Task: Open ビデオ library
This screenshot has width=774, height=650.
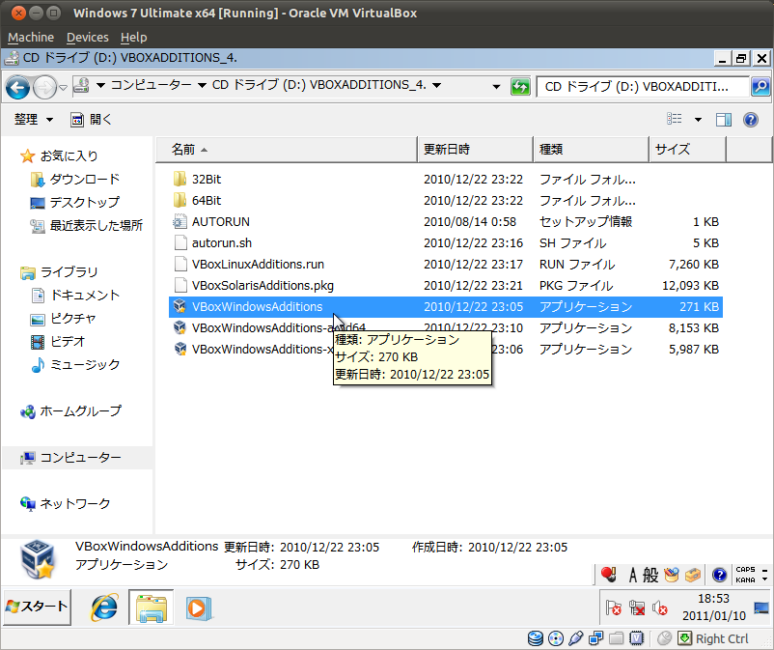Action: 58,342
